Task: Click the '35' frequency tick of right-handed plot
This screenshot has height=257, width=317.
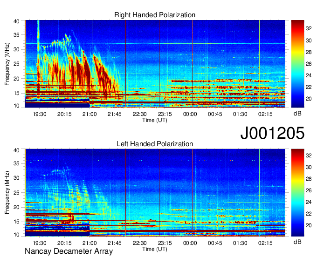Action: pyautogui.click(x=16, y=35)
